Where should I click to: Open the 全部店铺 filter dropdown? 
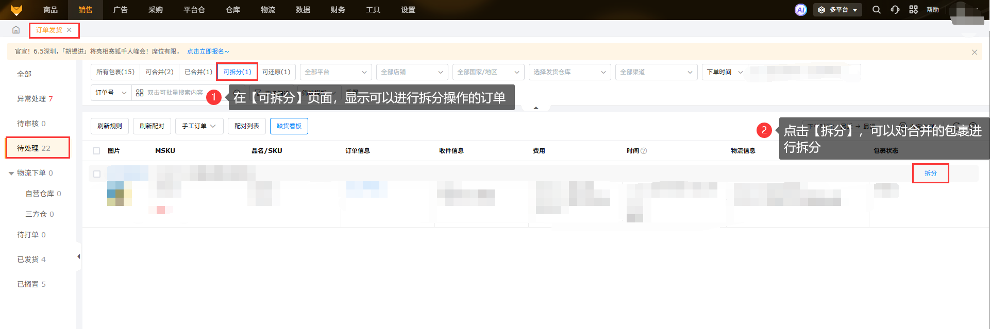click(x=411, y=72)
